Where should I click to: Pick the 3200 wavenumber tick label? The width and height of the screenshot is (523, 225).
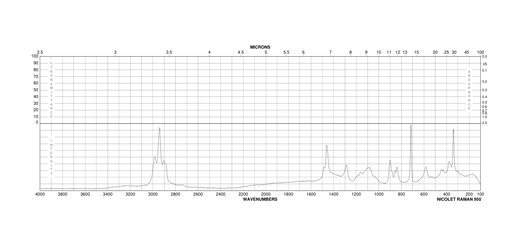click(x=130, y=194)
